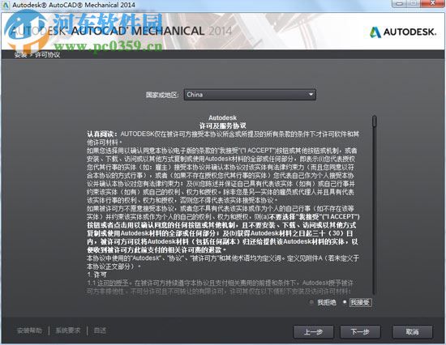446x345 pixels.
Task: Click the 取消 (Cancel) button
Action: click(412, 332)
